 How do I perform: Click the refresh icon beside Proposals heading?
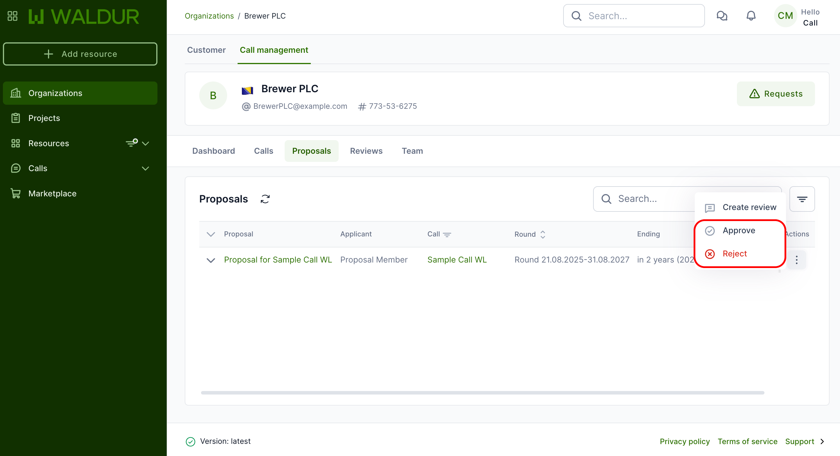(265, 199)
